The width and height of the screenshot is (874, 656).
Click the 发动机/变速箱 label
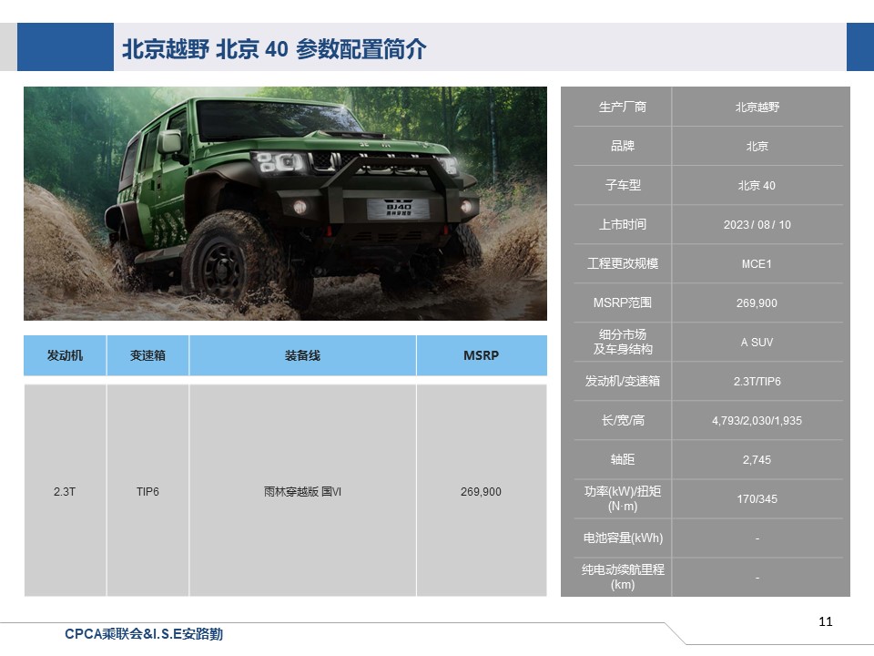[623, 381]
